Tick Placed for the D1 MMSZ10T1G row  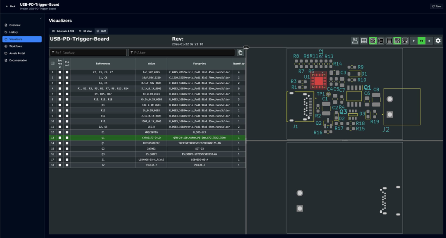coord(67,132)
